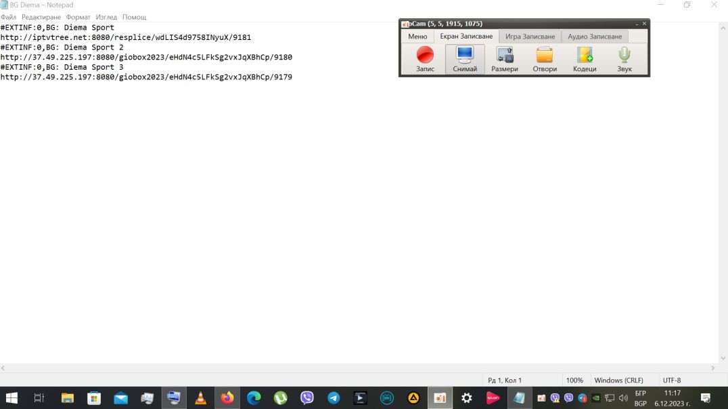Launch VLC media player from the taskbar

pyautogui.click(x=200, y=398)
